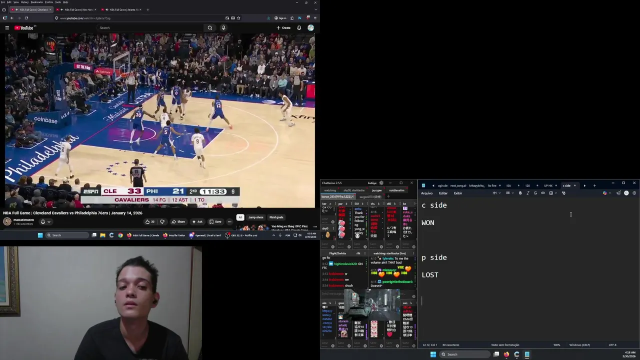Open YouTube notifications bell
This screenshot has width=640, height=360.
pos(299,28)
